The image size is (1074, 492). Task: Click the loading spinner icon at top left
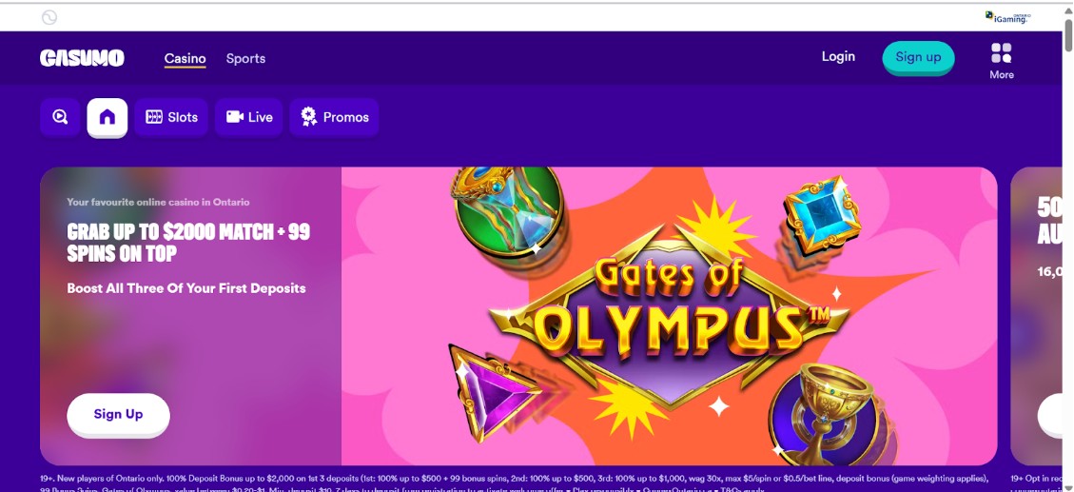click(49, 17)
